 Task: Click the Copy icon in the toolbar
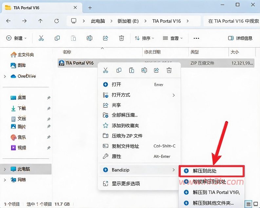tap(57, 38)
